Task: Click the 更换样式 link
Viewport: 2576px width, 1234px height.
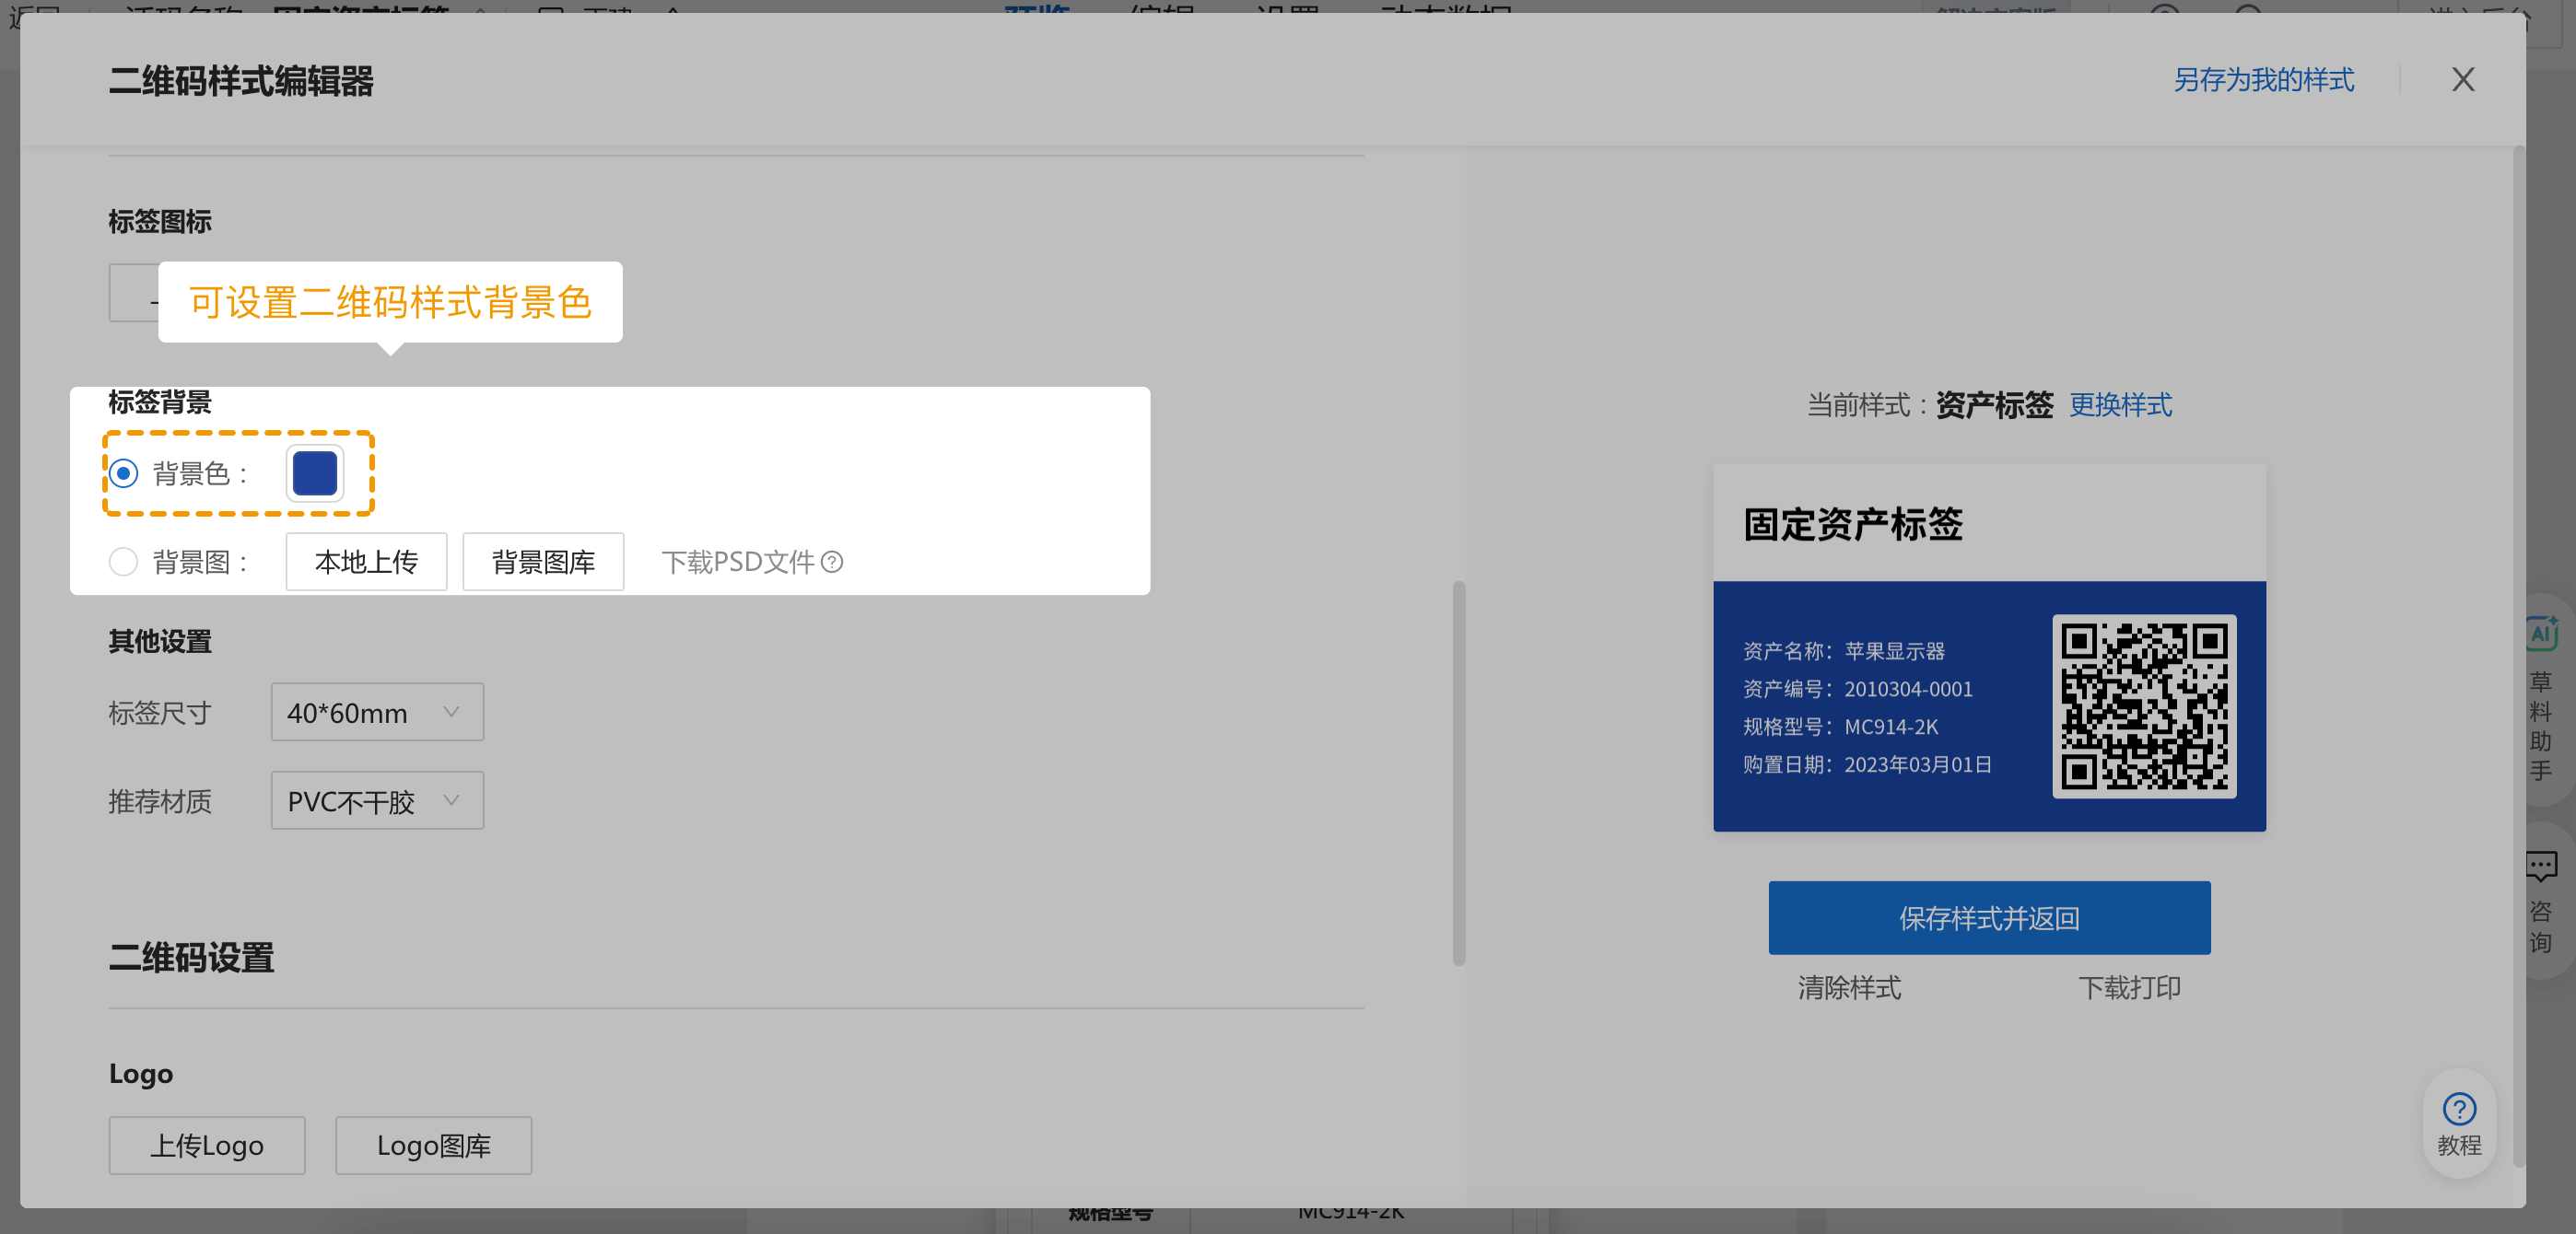Action: pos(2122,406)
